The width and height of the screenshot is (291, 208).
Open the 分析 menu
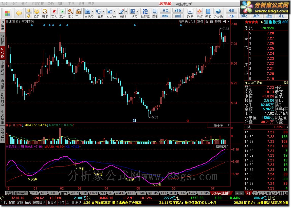(x=24, y=4)
